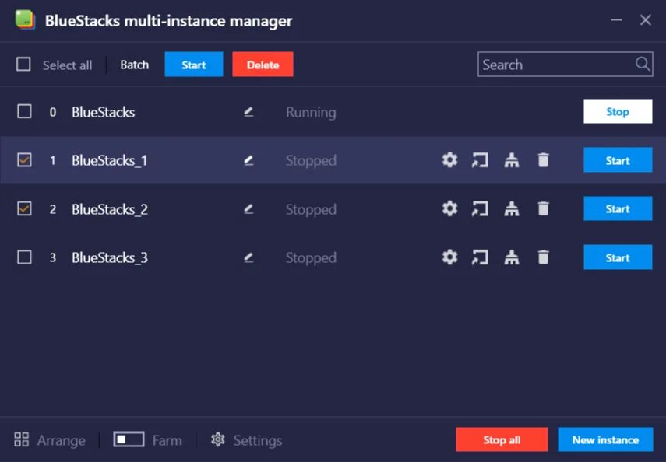Tick the Select all checkbox
666x462 pixels.
coord(23,64)
